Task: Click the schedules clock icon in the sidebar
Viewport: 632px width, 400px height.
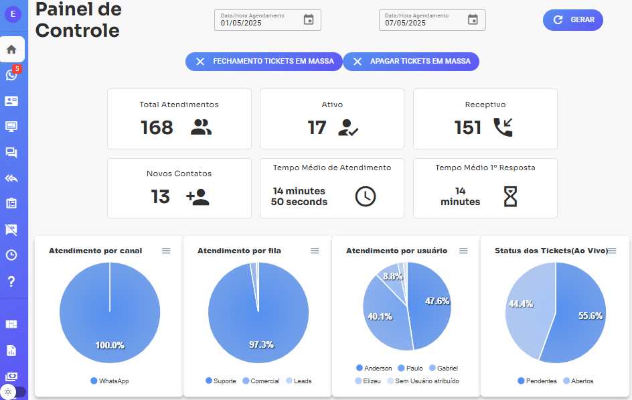Action: click(13, 255)
